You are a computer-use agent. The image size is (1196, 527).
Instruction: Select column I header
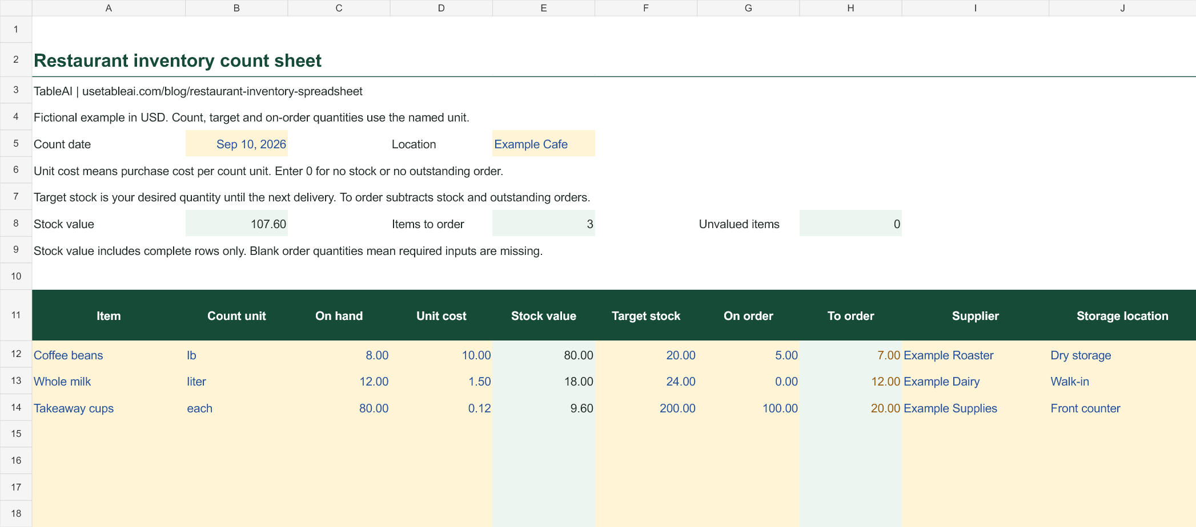click(975, 8)
